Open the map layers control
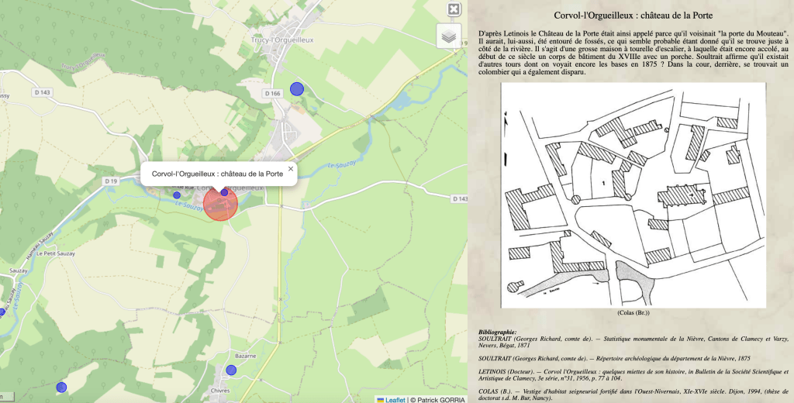 (x=448, y=36)
